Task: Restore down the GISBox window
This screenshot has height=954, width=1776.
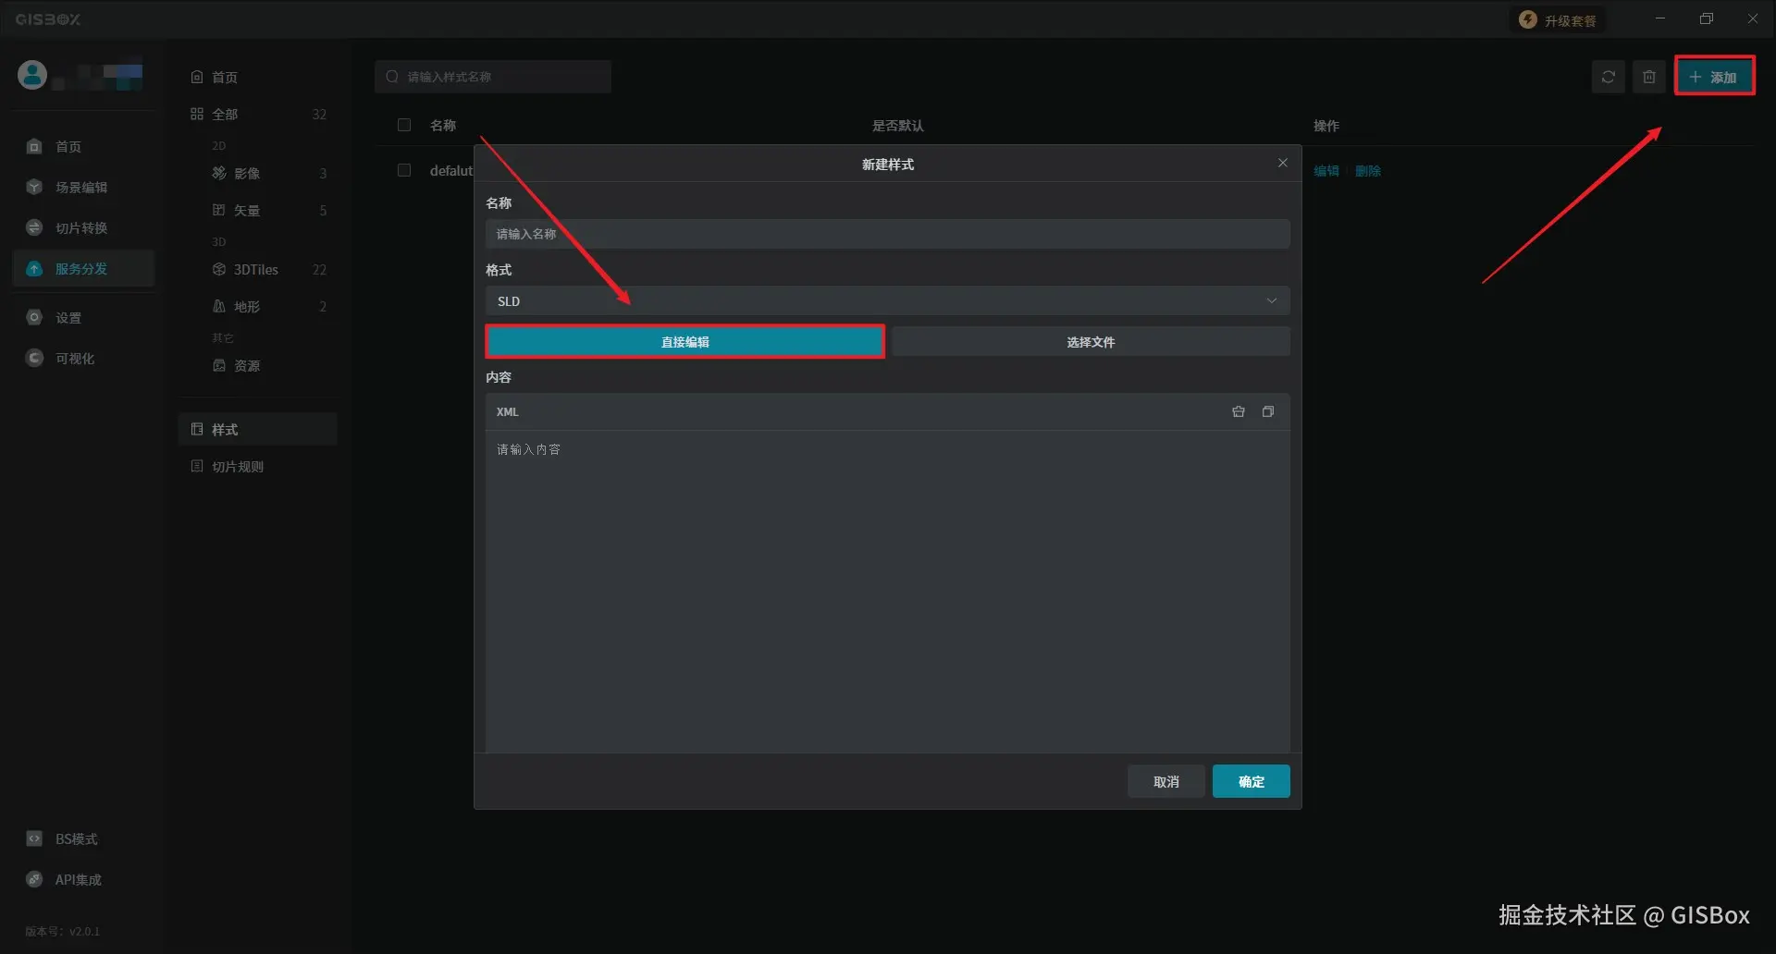Action: click(1707, 18)
